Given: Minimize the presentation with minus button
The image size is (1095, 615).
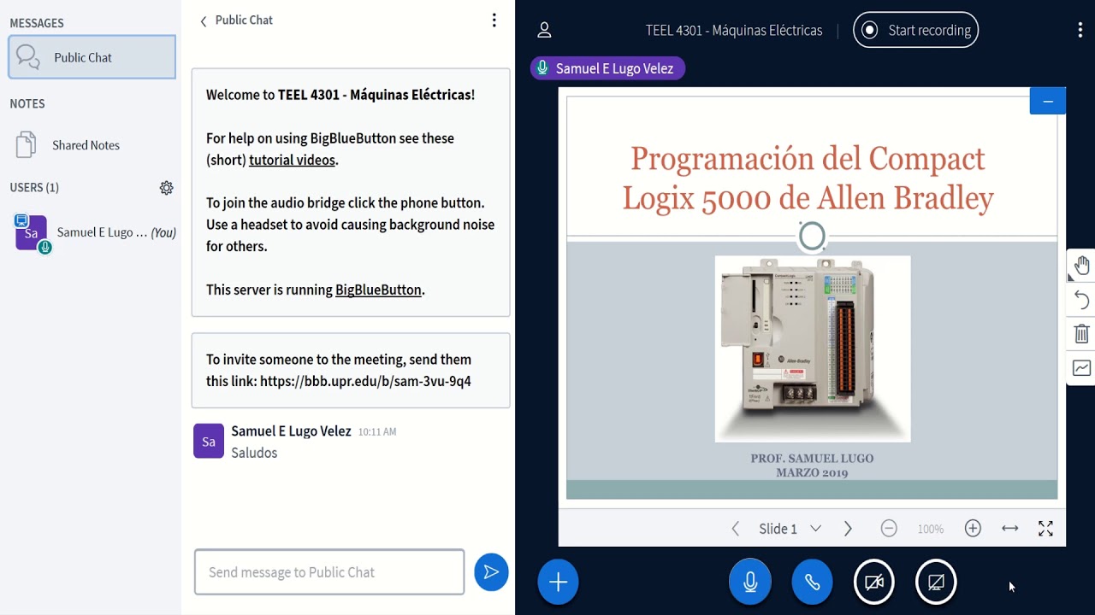Looking at the screenshot, I should pyautogui.click(x=1047, y=101).
